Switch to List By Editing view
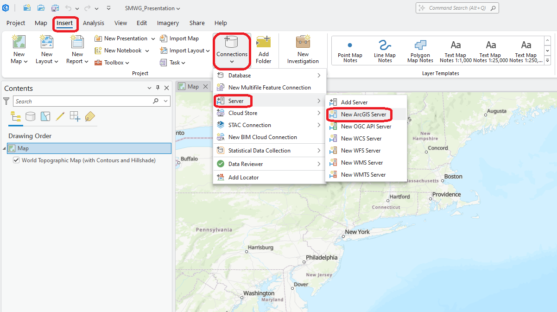The image size is (557, 312). [60, 116]
